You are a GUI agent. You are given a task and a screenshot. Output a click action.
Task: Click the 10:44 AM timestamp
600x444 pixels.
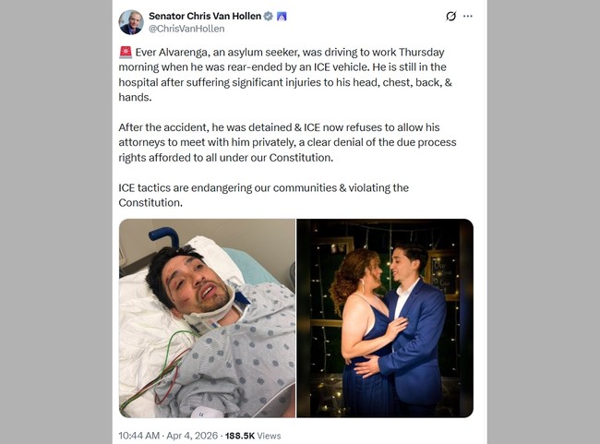tap(138, 435)
